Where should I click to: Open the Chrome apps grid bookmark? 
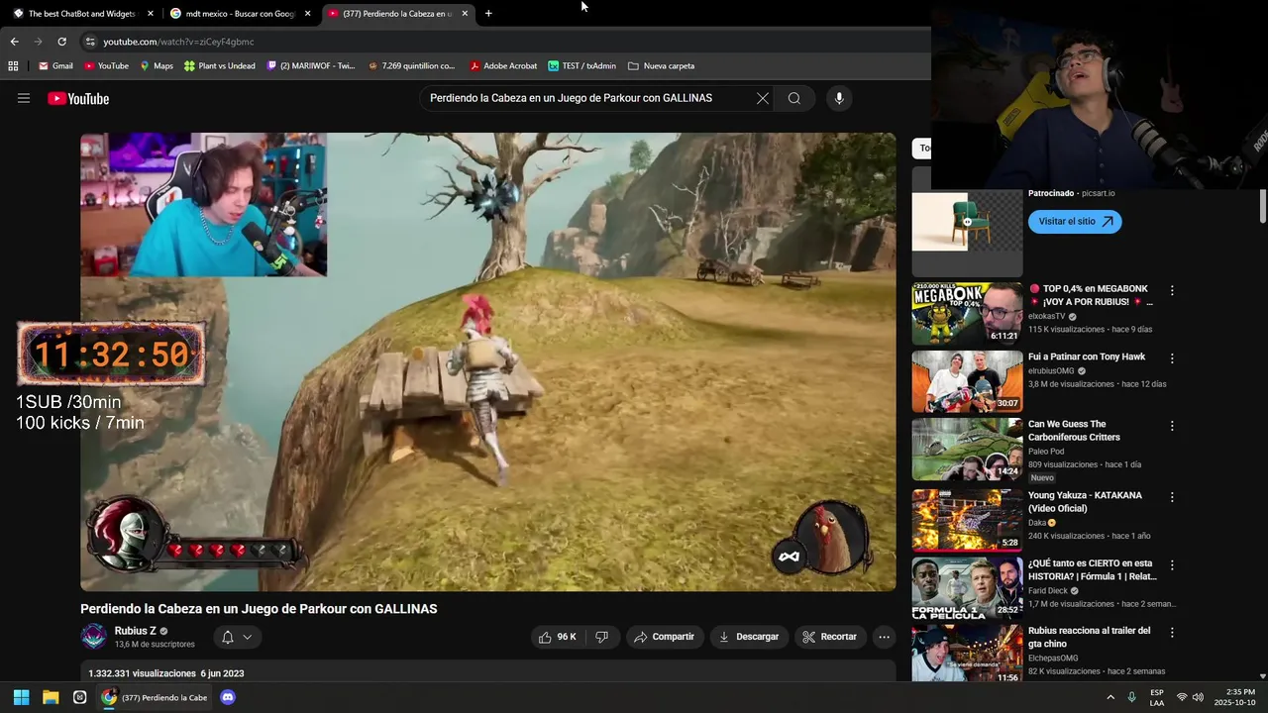13,66
